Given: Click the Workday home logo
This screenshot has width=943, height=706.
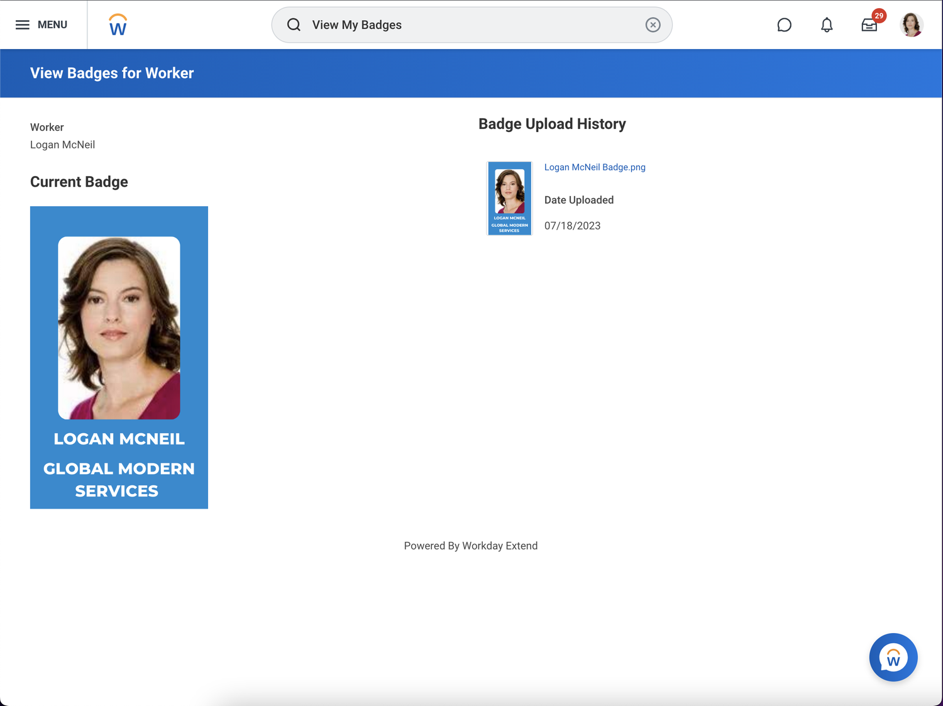Looking at the screenshot, I should click(x=117, y=25).
